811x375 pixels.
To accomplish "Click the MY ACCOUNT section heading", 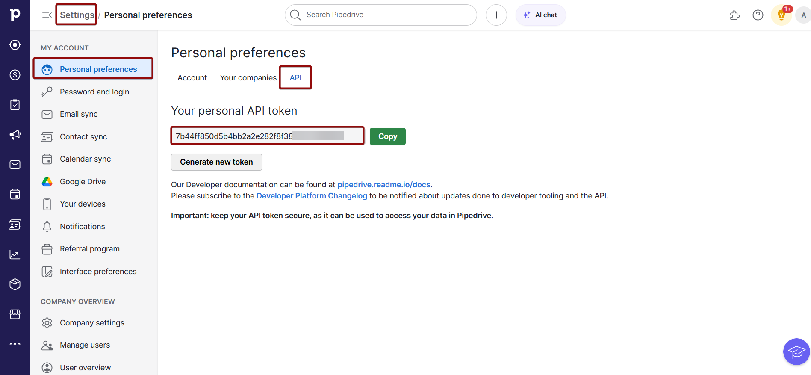I will [65, 48].
